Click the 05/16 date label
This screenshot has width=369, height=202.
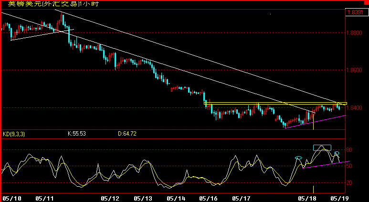click(x=208, y=199)
